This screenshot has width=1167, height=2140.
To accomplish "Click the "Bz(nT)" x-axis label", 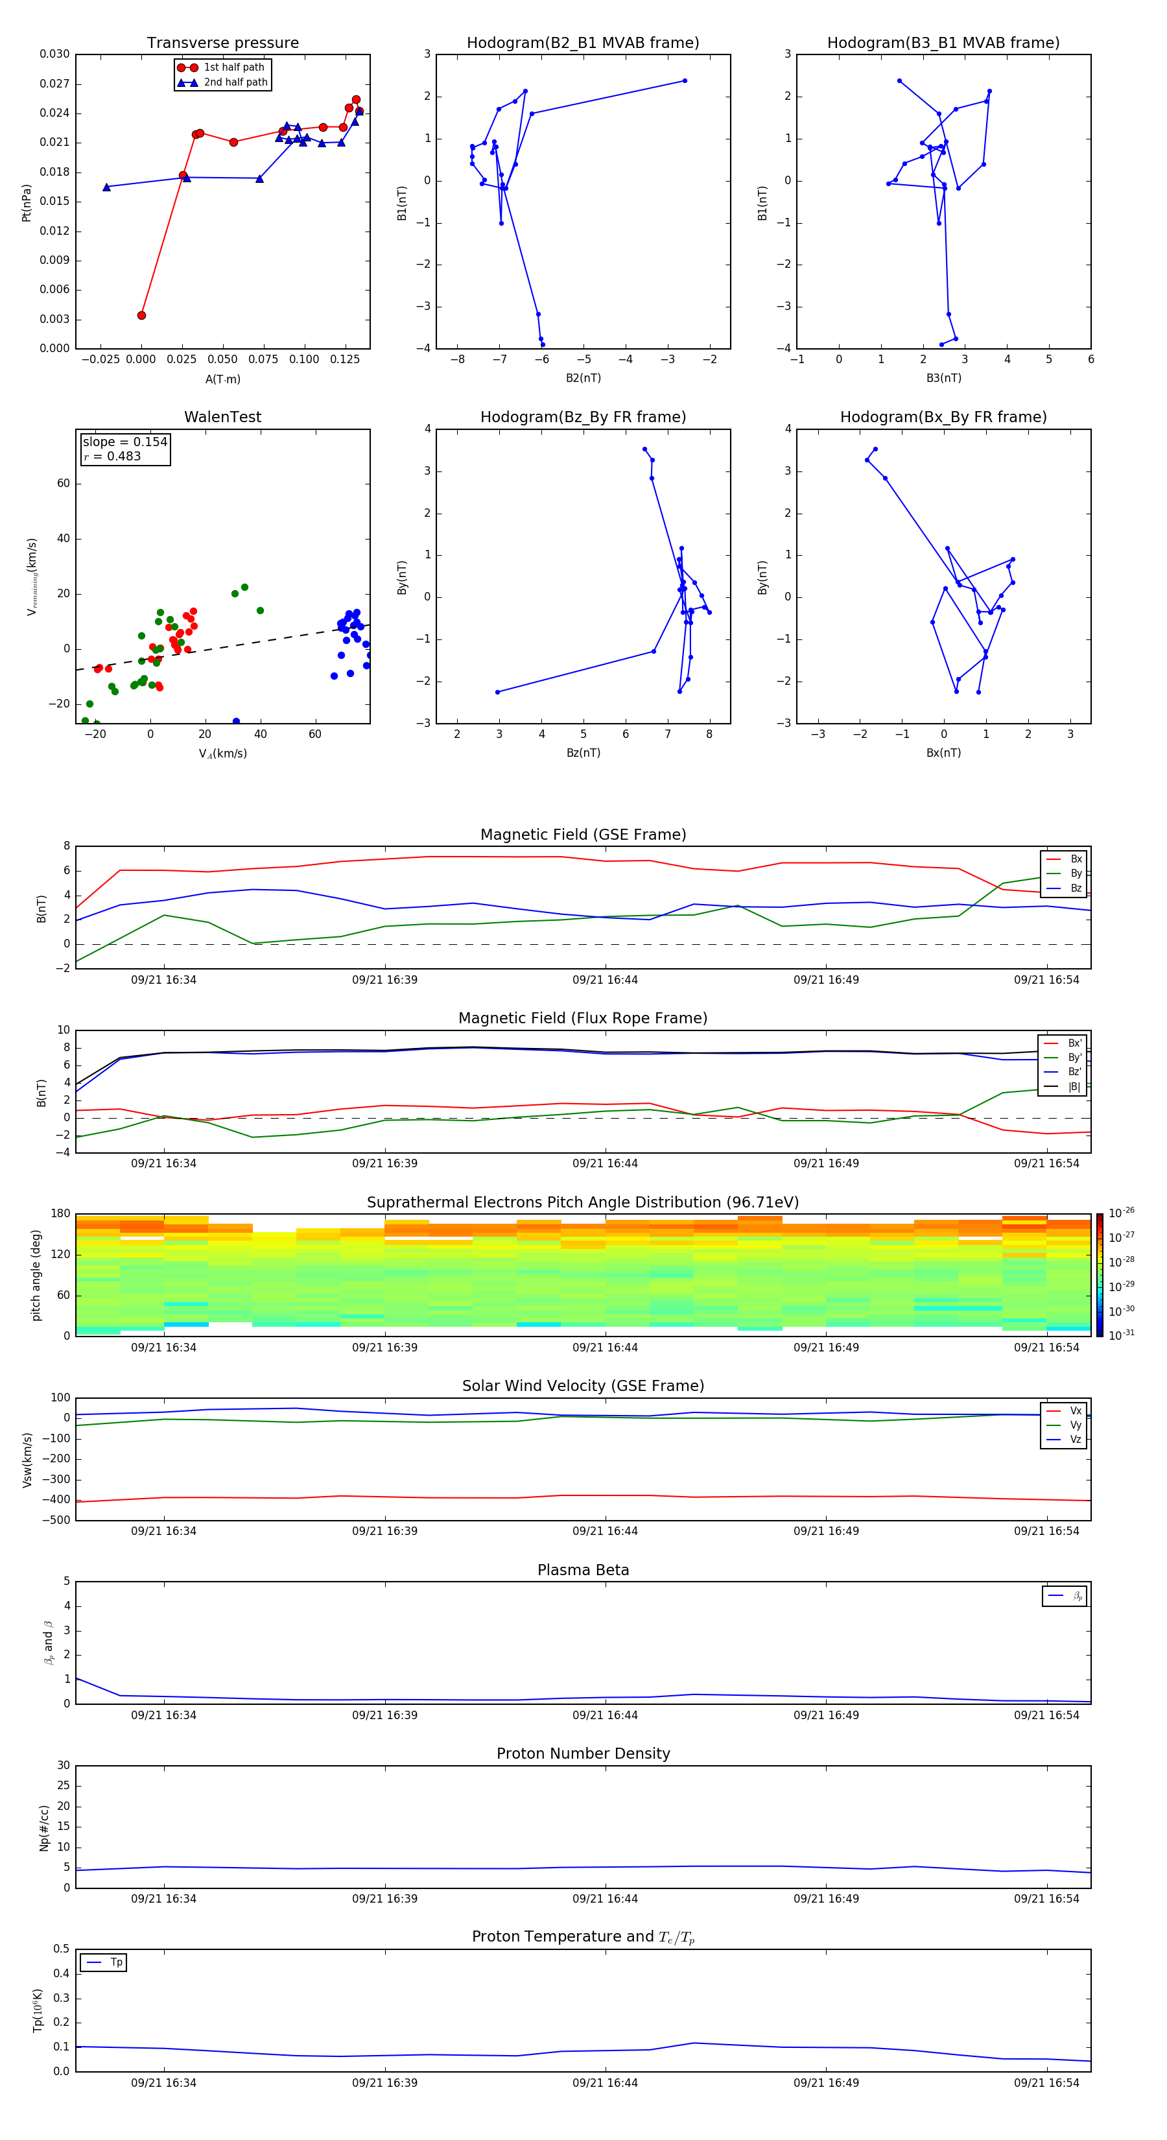I will tap(583, 753).
